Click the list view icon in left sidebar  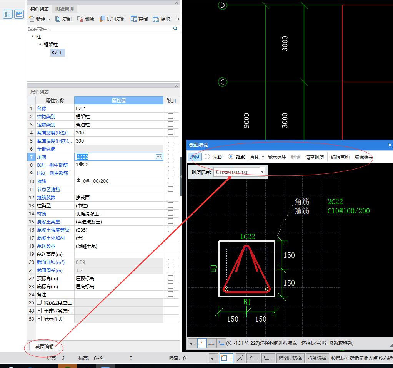[x=8, y=14]
